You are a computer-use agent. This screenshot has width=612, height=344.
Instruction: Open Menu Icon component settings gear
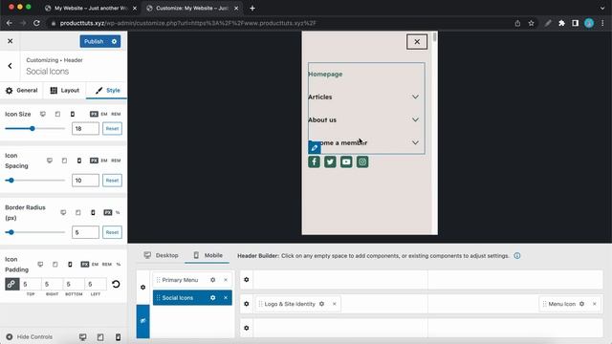click(582, 304)
